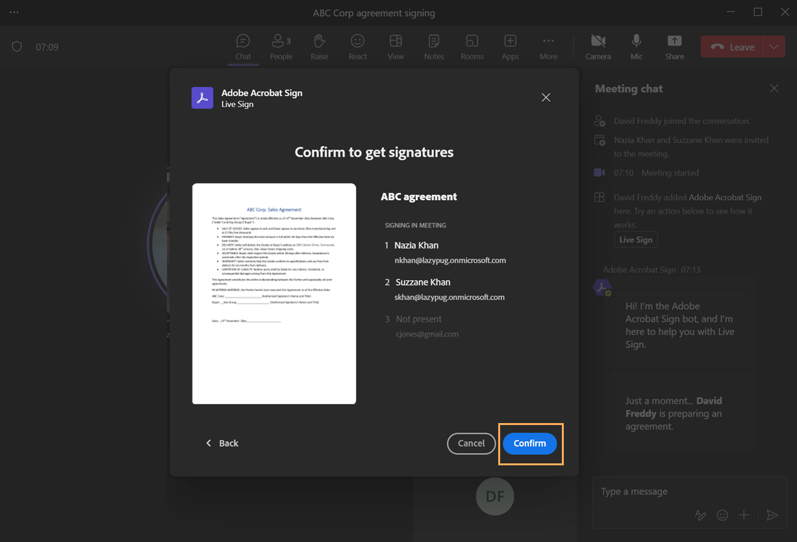Open the More options menu in the toolbar
Viewport: 797px width, 542px height.
(x=548, y=46)
